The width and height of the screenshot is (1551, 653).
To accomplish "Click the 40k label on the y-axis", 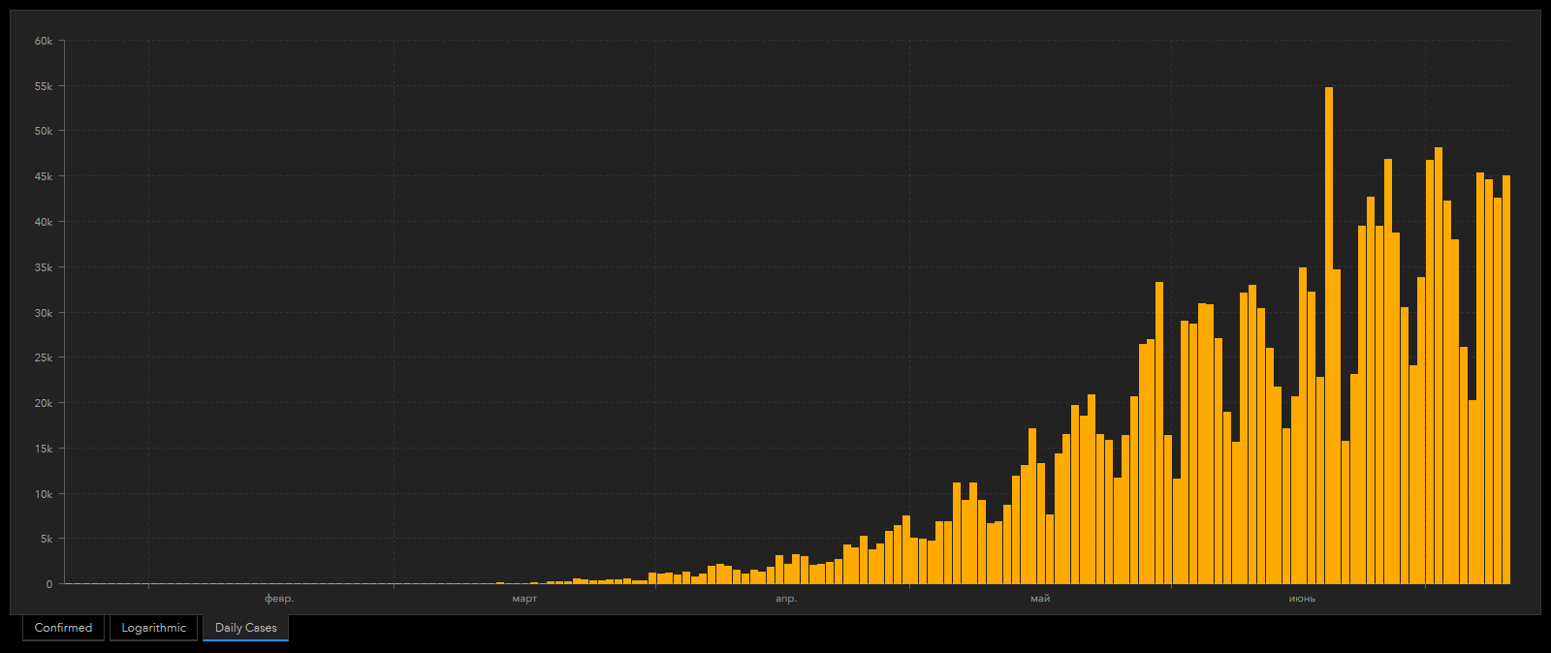I will click(44, 222).
